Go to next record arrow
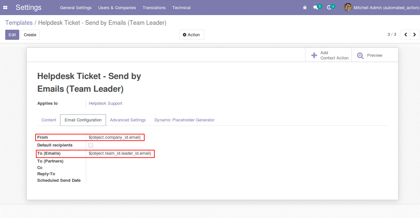 point(414,35)
